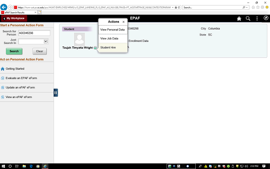Open the search magnifier in EPAF header

coord(248,19)
